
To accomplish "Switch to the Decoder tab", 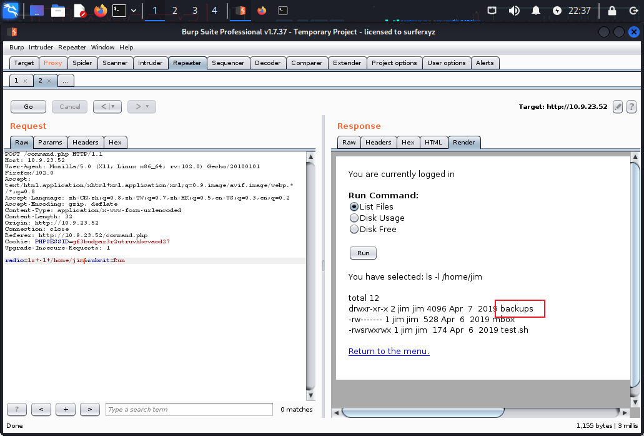I will coord(268,63).
